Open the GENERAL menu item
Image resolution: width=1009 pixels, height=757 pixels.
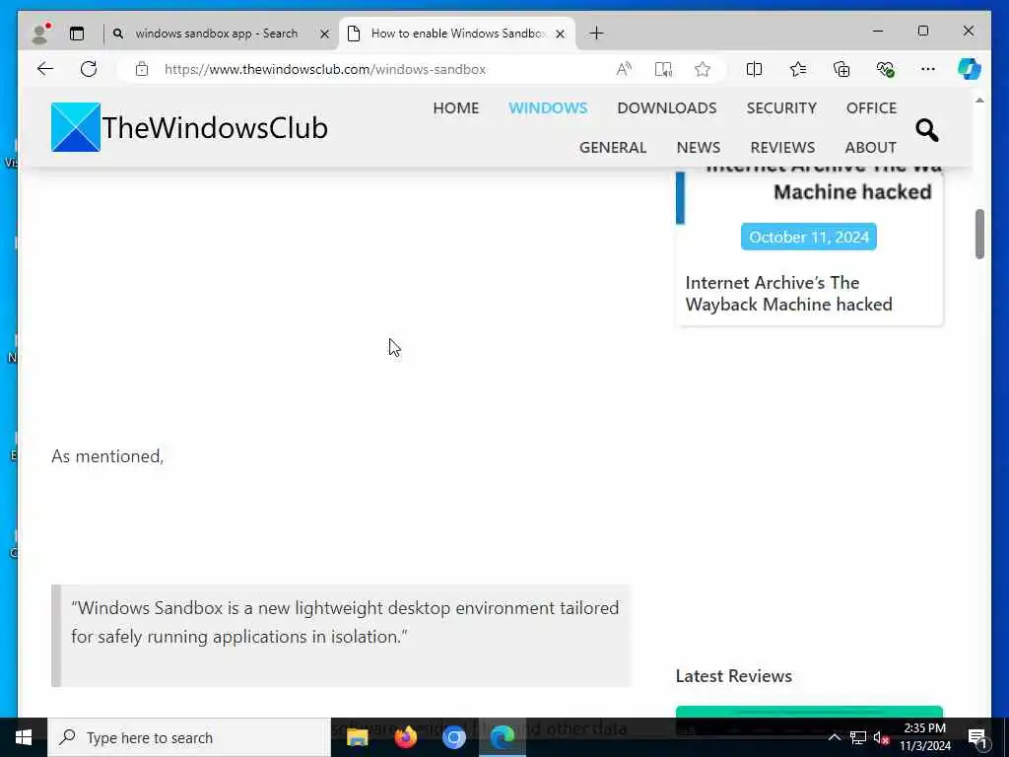pos(613,148)
